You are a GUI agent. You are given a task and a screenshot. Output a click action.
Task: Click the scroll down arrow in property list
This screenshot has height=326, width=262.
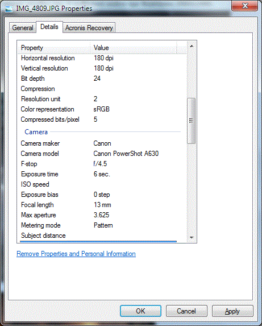click(x=192, y=237)
